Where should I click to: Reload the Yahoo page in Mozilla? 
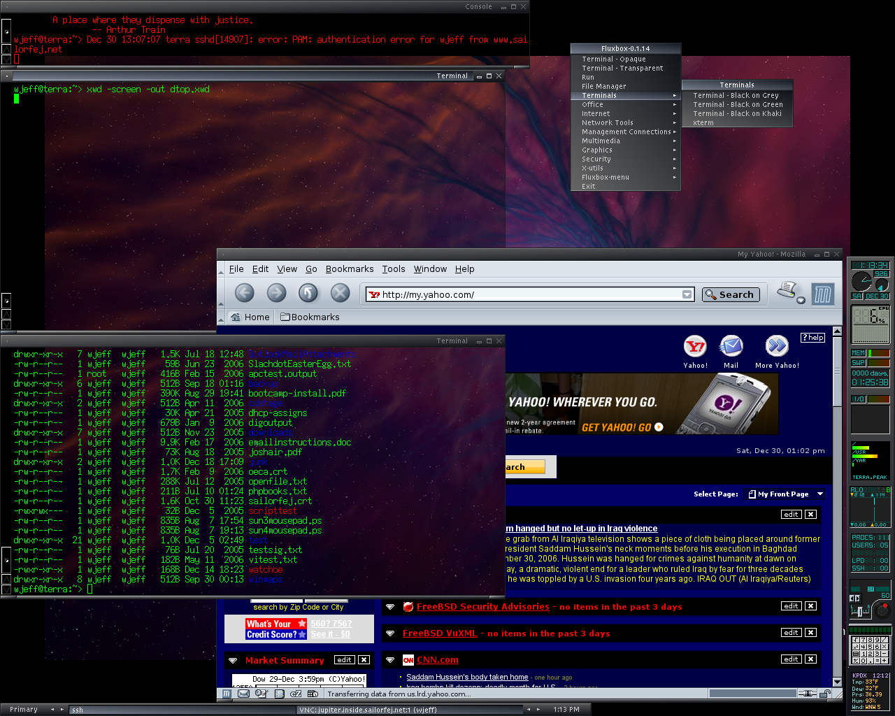308,293
